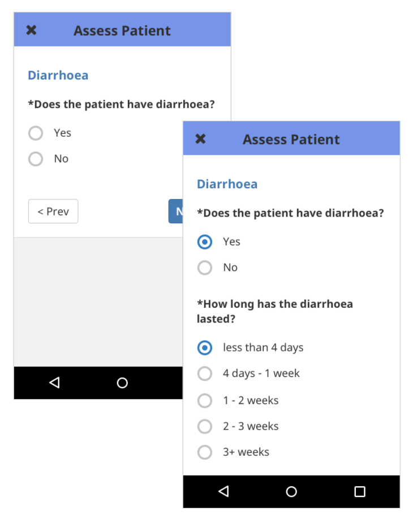413x526 pixels.
Task: Click the partially hidden blue Next button
Action: pyautogui.click(x=175, y=211)
